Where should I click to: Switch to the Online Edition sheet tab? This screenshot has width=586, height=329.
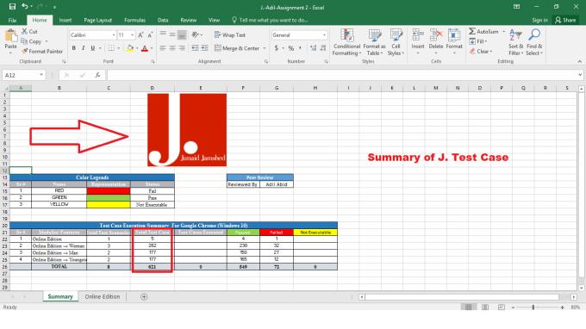coord(103,296)
